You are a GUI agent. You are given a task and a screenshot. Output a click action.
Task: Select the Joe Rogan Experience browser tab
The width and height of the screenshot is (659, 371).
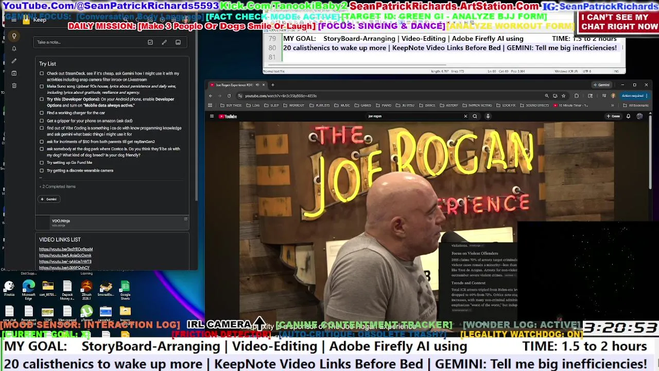[x=237, y=85]
